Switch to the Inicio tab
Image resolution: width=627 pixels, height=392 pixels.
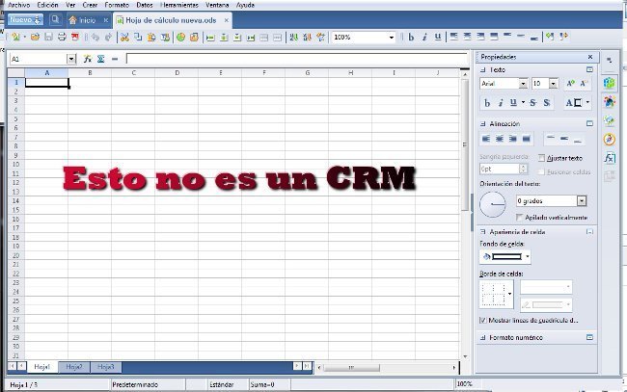point(87,20)
